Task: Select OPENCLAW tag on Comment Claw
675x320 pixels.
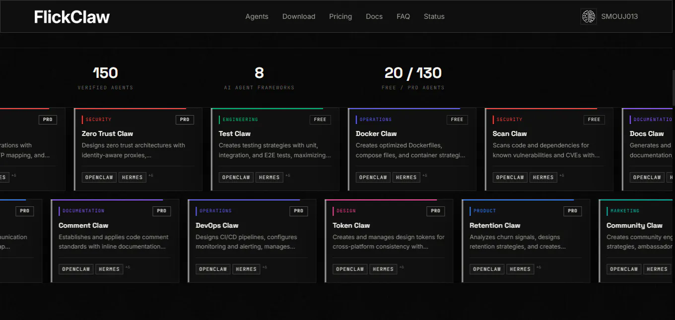Action: coord(76,269)
